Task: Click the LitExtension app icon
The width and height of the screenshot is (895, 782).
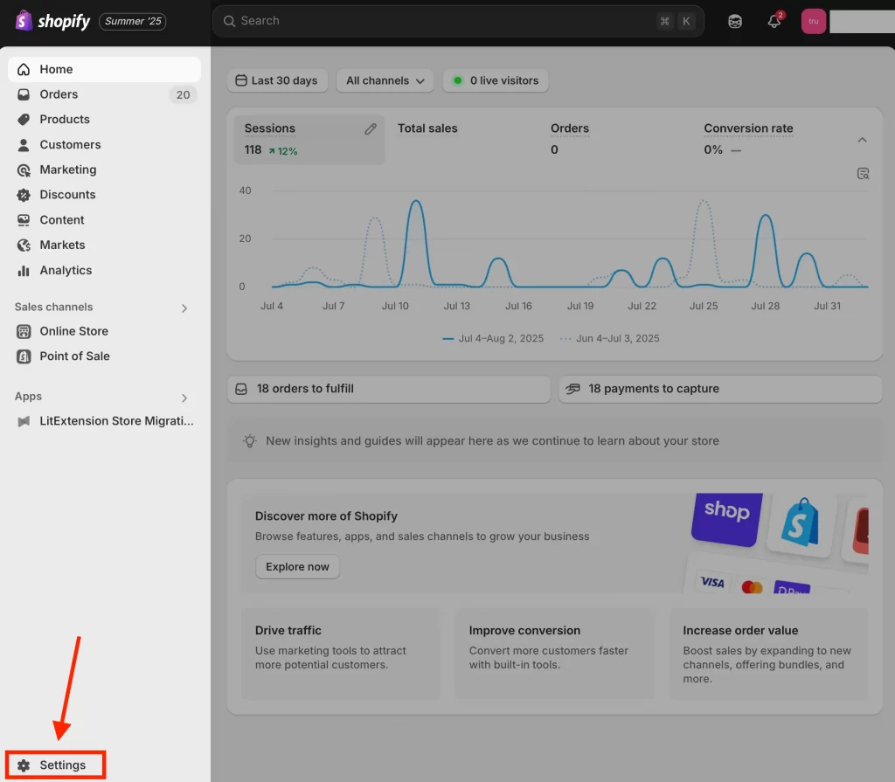Action: [x=24, y=421]
